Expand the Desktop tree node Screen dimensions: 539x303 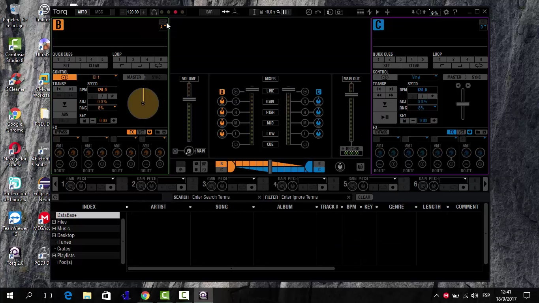click(x=54, y=235)
